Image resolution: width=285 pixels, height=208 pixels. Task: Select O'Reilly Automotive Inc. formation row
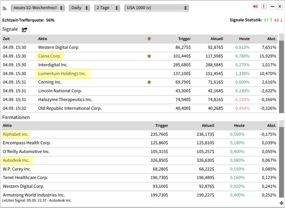(140, 151)
